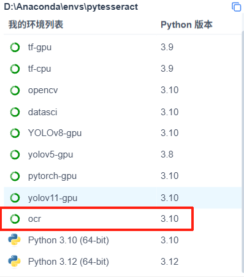Image resolution: width=244 pixels, height=277 pixels.
Task: Choose the yolov5-gpu environment
Action: (123, 154)
